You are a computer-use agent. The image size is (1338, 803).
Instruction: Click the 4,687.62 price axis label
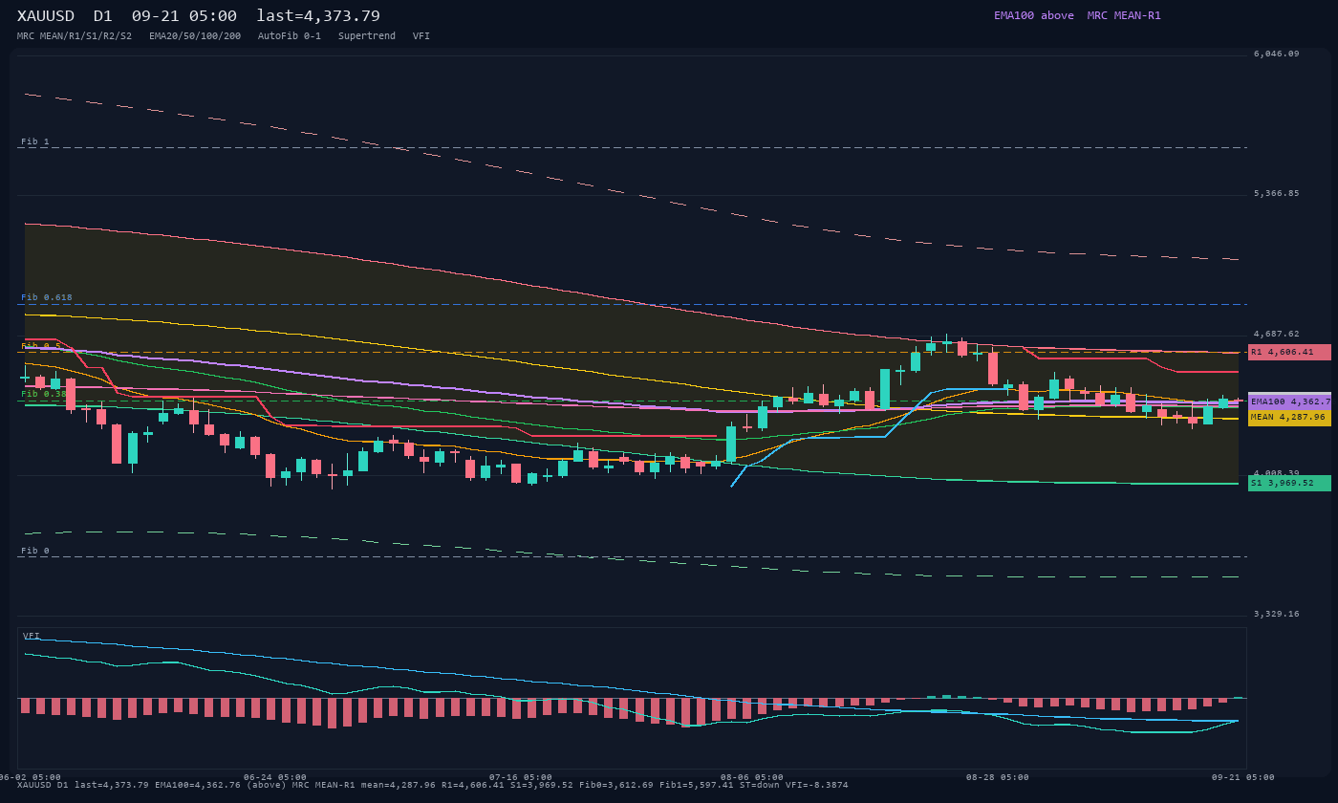(x=1277, y=334)
